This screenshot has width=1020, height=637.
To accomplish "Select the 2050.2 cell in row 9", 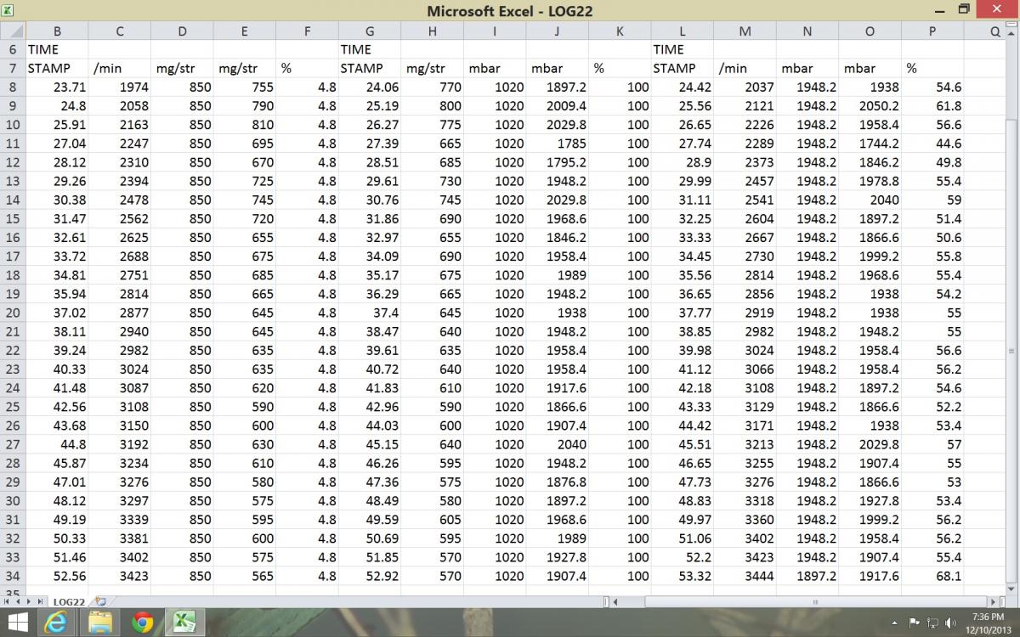I will [870, 106].
